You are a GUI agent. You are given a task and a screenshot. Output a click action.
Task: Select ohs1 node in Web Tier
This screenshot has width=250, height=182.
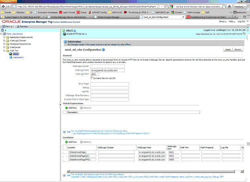coord(16,54)
